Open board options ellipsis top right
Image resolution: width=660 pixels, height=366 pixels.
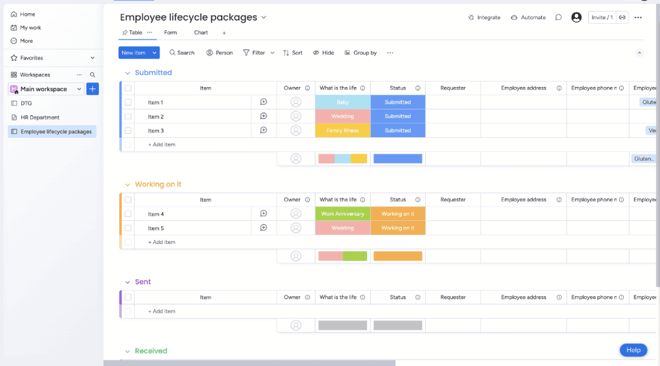point(638,17)
